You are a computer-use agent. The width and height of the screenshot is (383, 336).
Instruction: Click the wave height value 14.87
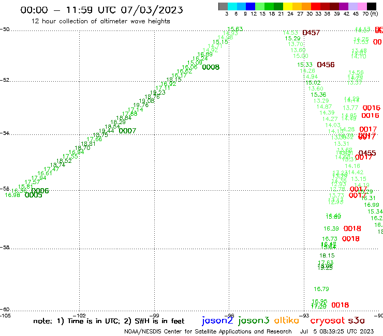coord(324,106)
